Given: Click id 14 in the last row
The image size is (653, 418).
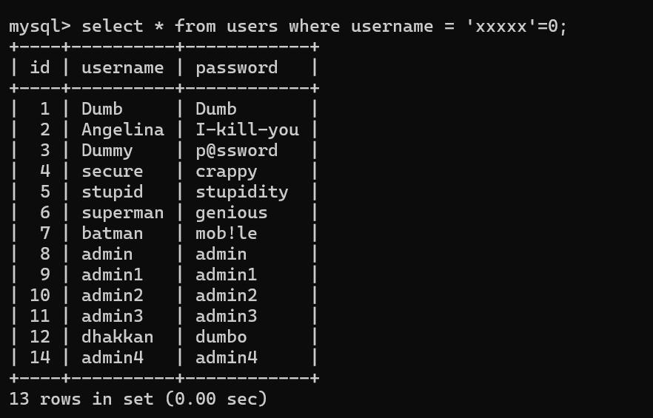Looking at the screenshot, I should click(x=40, y=357).
